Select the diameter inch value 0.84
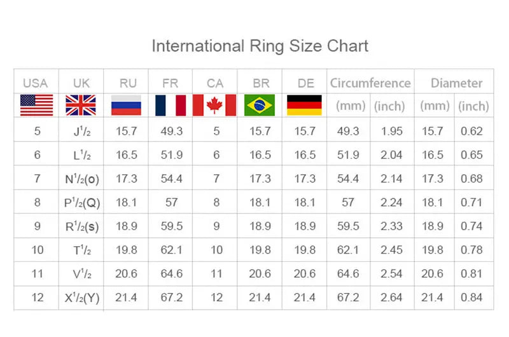Image resolution: width=509 pixels, height=337 pixels. 471,298
